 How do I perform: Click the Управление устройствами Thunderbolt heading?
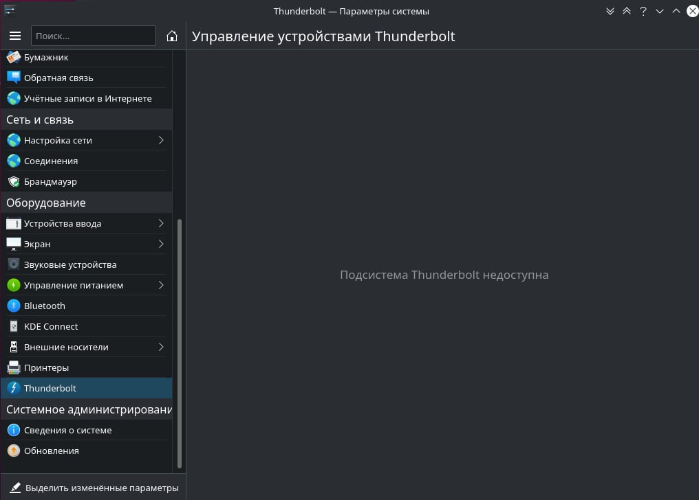[323, 36]
